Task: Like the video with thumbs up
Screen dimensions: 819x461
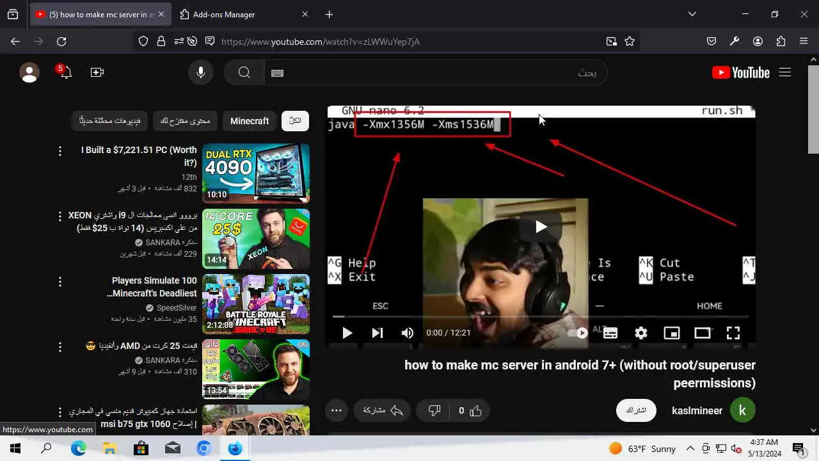Action: [x=470, y=411]
